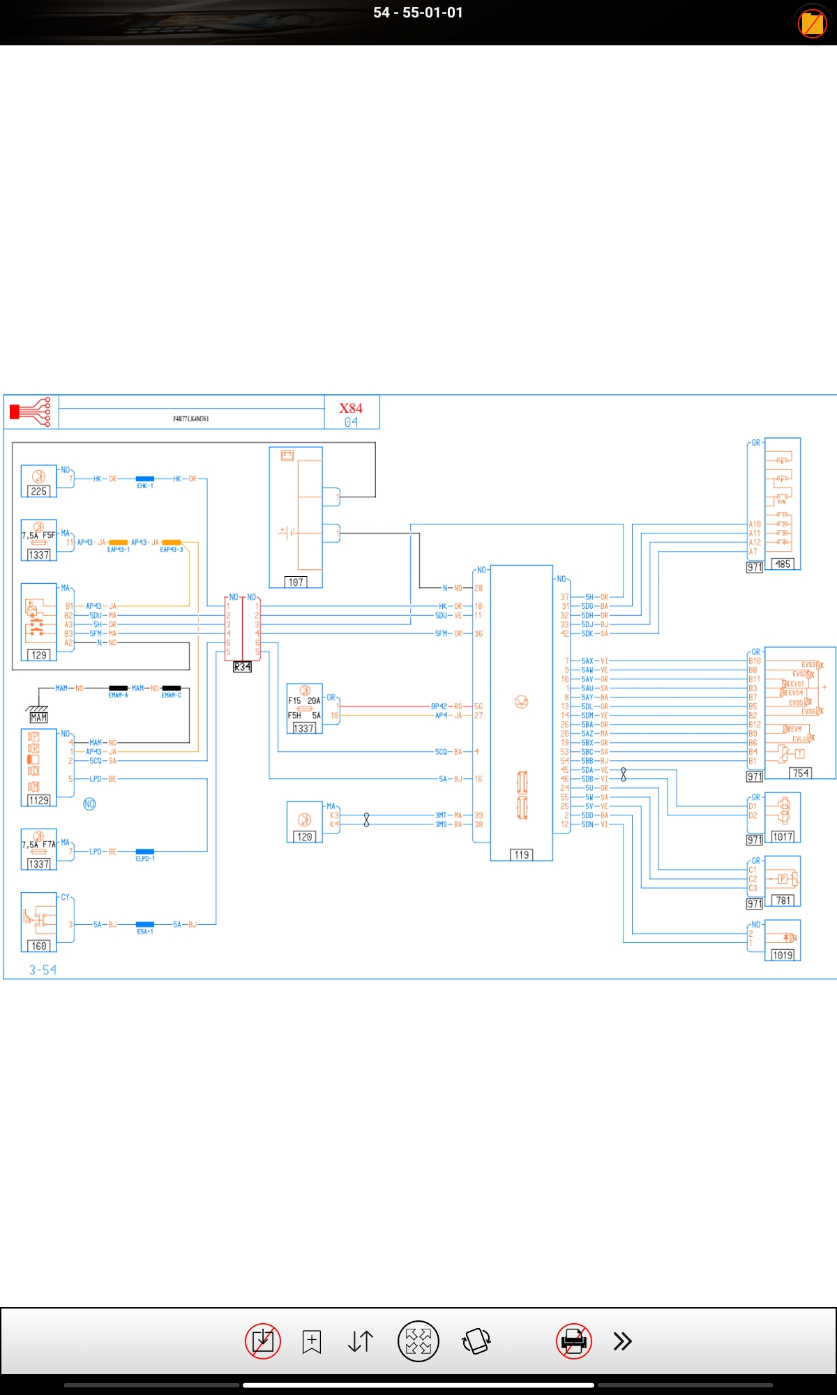
Task: Select component 485 label box
Action: (x=783, y=564)
